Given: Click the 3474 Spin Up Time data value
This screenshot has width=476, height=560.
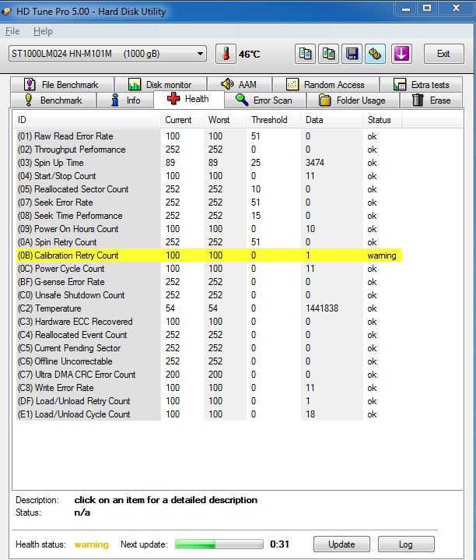Looking at the screenshot, I should (315, 163).
